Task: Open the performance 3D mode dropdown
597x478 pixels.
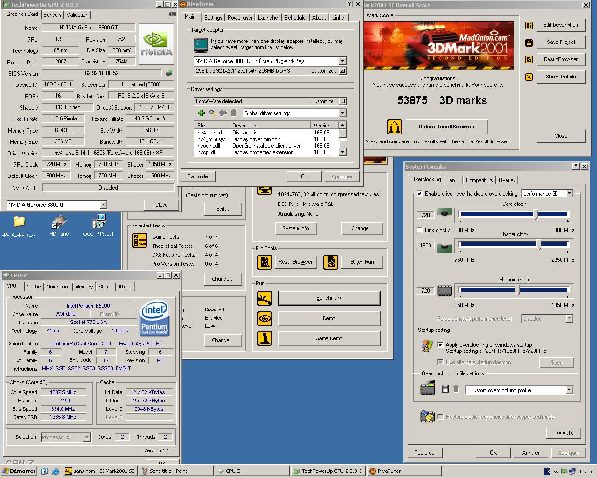Action: click(x=569, y=193)
